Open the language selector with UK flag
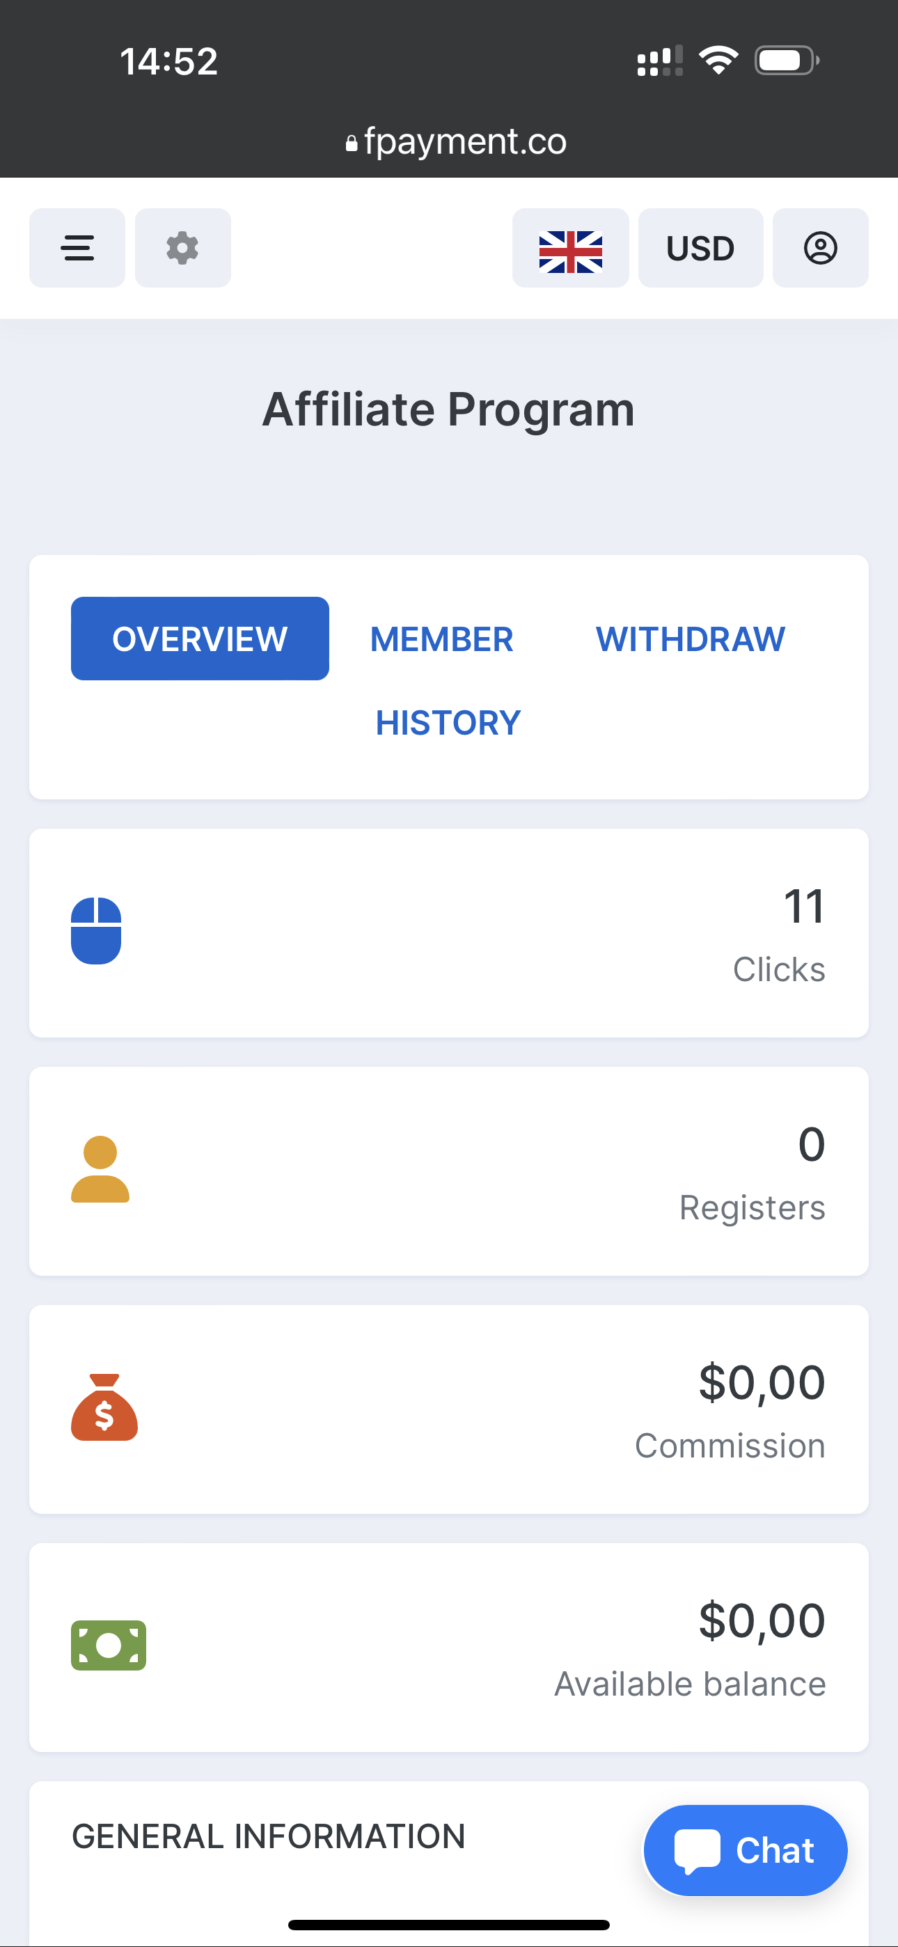The height and width of the screenshot is (1947, 898). pos(571,248)
